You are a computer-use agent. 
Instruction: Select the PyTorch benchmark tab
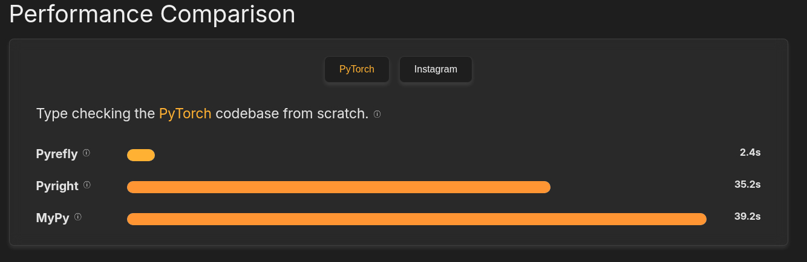point(357,69)
